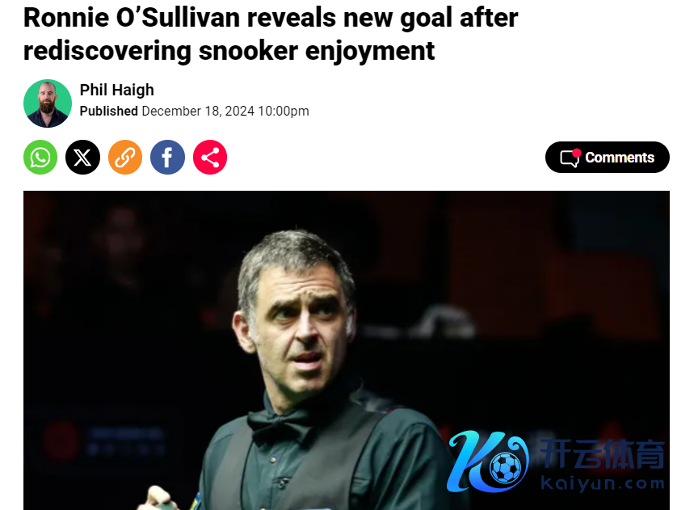Click the blue K football logo watermark

[488, 462]
